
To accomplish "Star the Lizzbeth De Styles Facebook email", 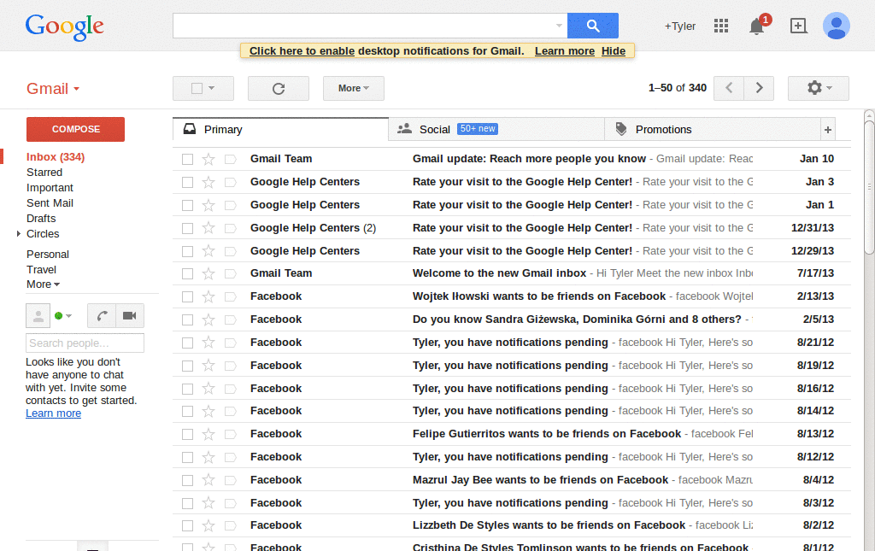I will tap(208, 525).
